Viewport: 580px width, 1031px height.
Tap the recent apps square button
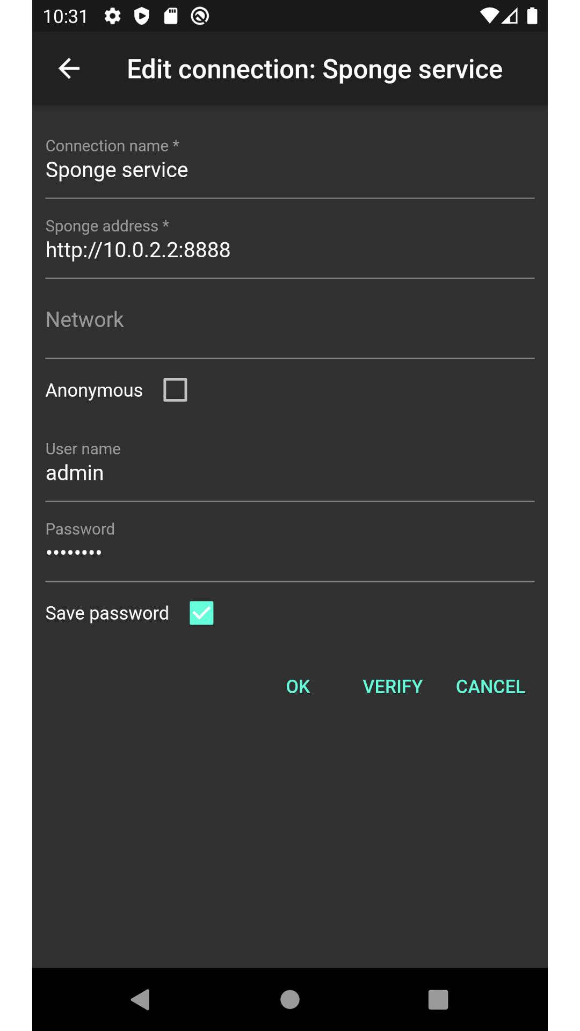point(438,1000)
